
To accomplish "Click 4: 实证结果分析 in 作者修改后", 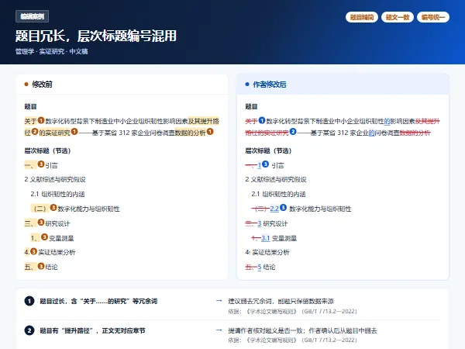I will point(267,253).
